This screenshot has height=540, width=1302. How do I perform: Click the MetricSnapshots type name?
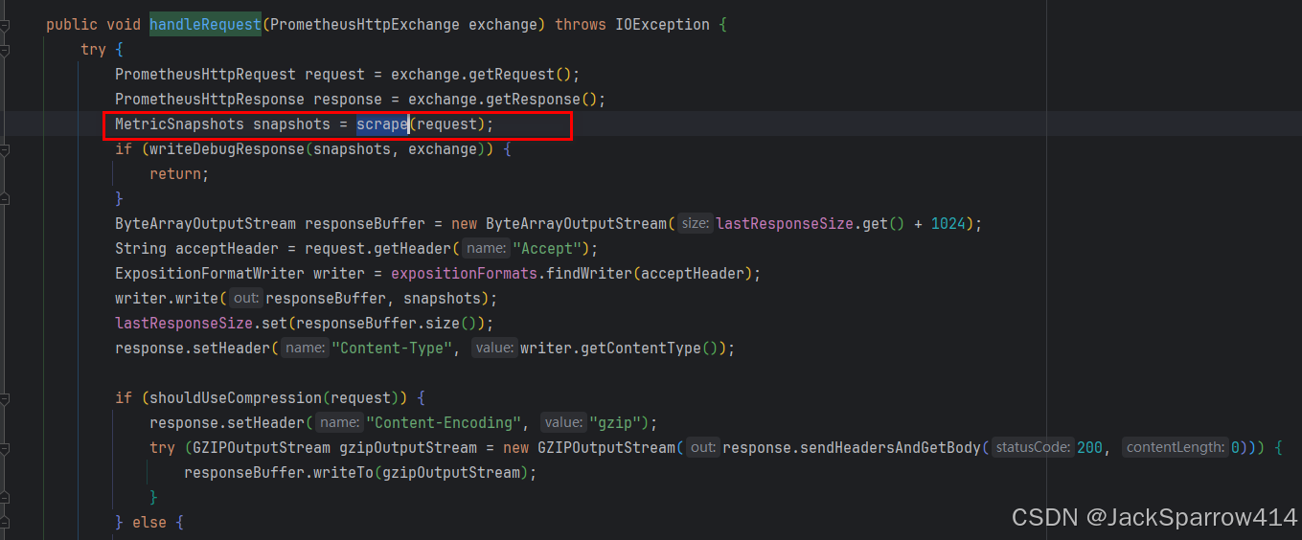pyautogui.click(x=179, y=124)
